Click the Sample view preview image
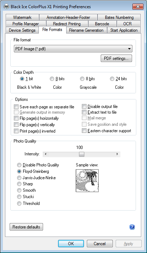147x253 pixels. pos(87,181)
